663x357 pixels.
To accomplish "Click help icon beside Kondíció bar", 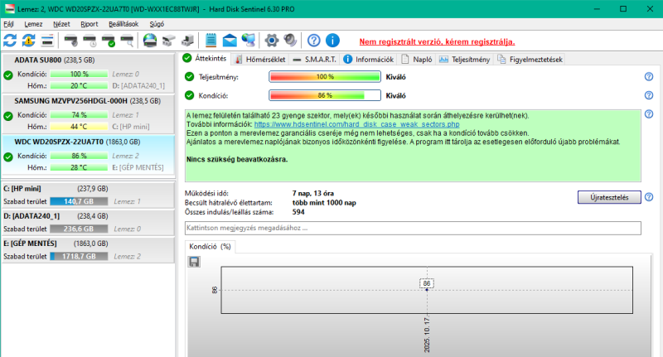I will [649, 95].
